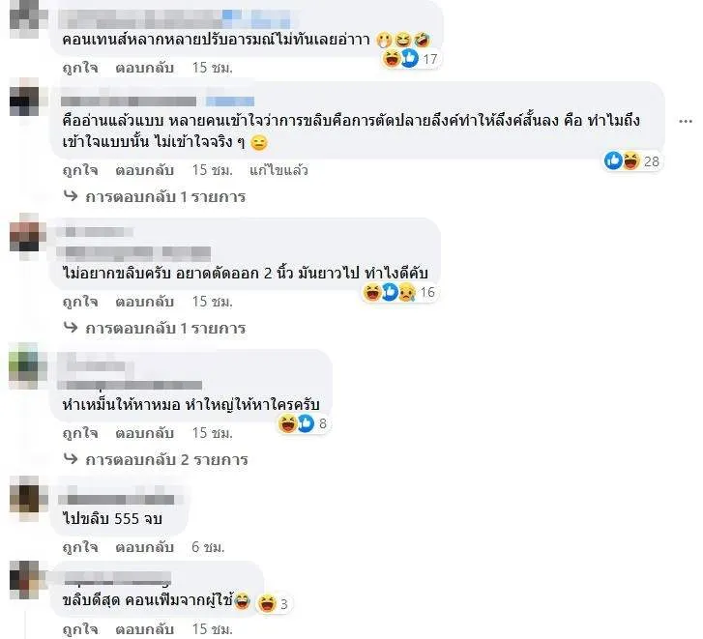
Task: Click the first commenter's avatar at the top
Action: point(28,18)
